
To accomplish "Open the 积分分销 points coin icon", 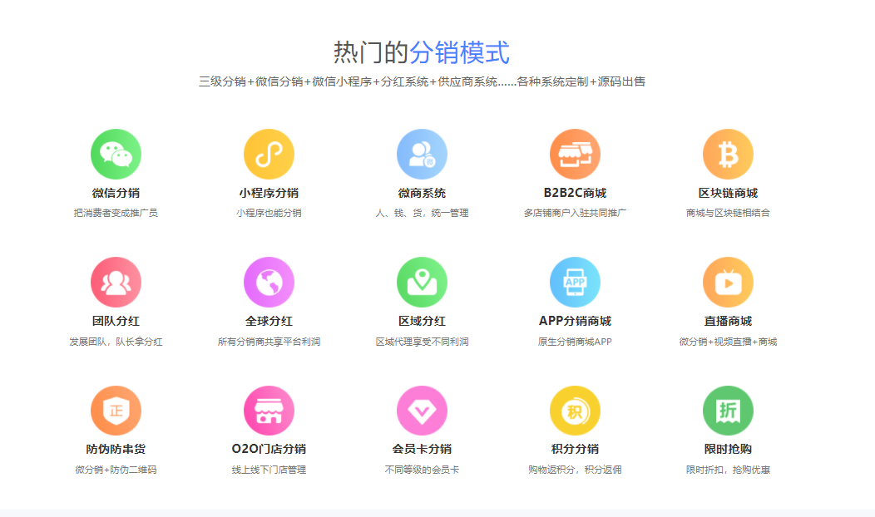I will pos(575,410).
